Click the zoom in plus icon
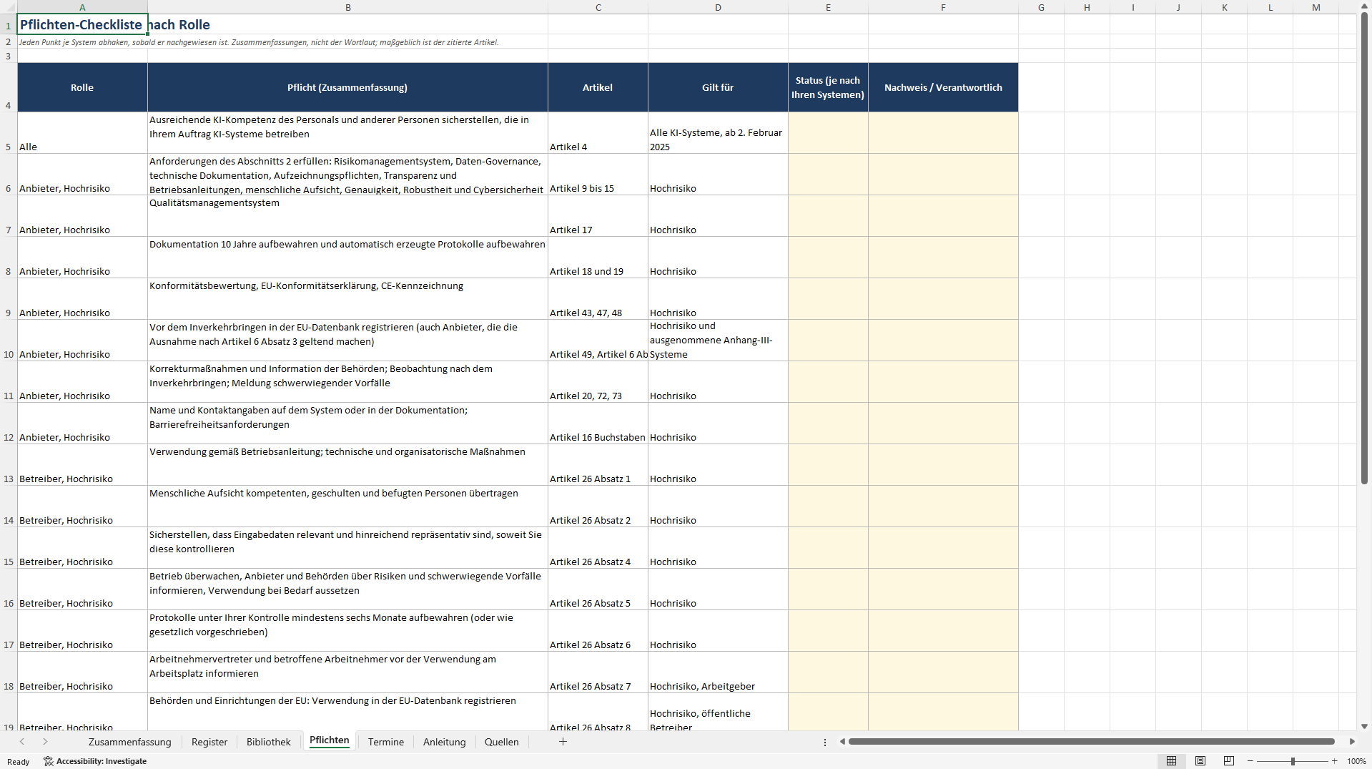 (x=1335, y=761)
